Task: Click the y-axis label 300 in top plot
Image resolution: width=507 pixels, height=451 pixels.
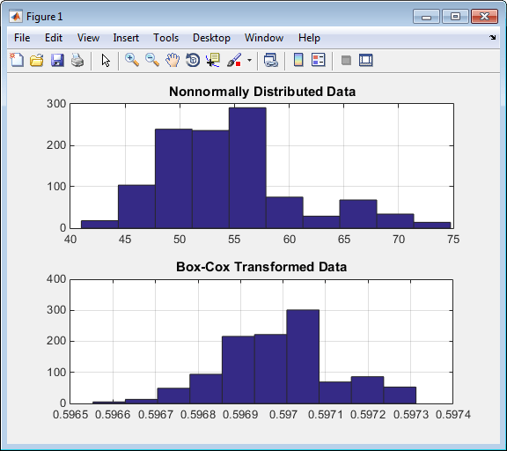Action: tap(56, 104)
